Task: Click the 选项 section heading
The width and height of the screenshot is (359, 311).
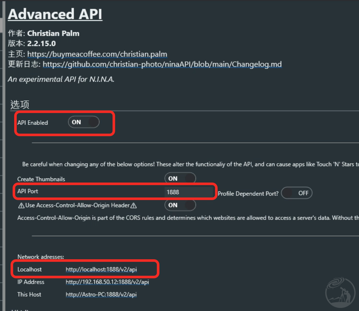Action: (20, 105)
